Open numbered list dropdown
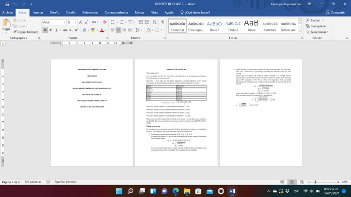 tap(125, 22)
